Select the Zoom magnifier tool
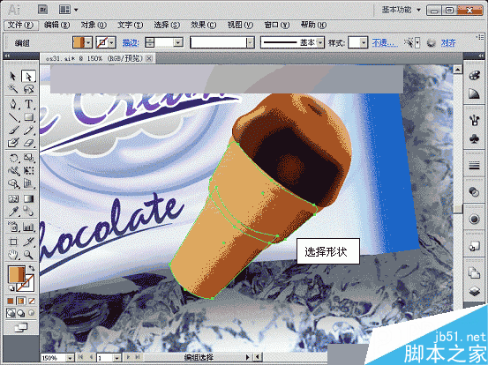488x365 pixels. 28,255
